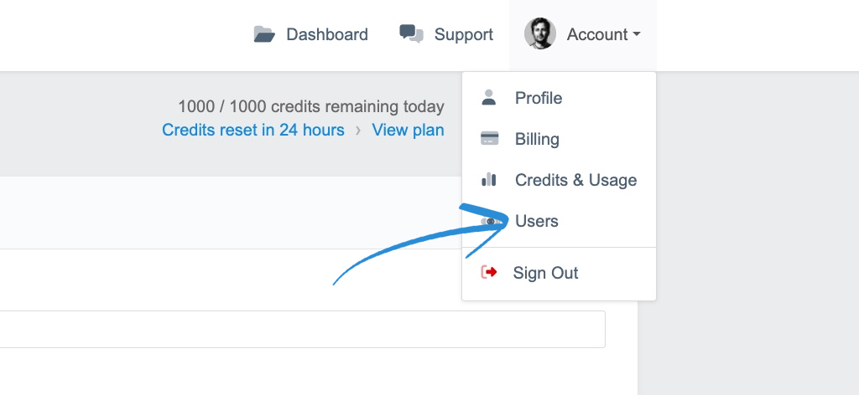Open the Account menu label
Viewport: 859px width, 395px height.
597,34
